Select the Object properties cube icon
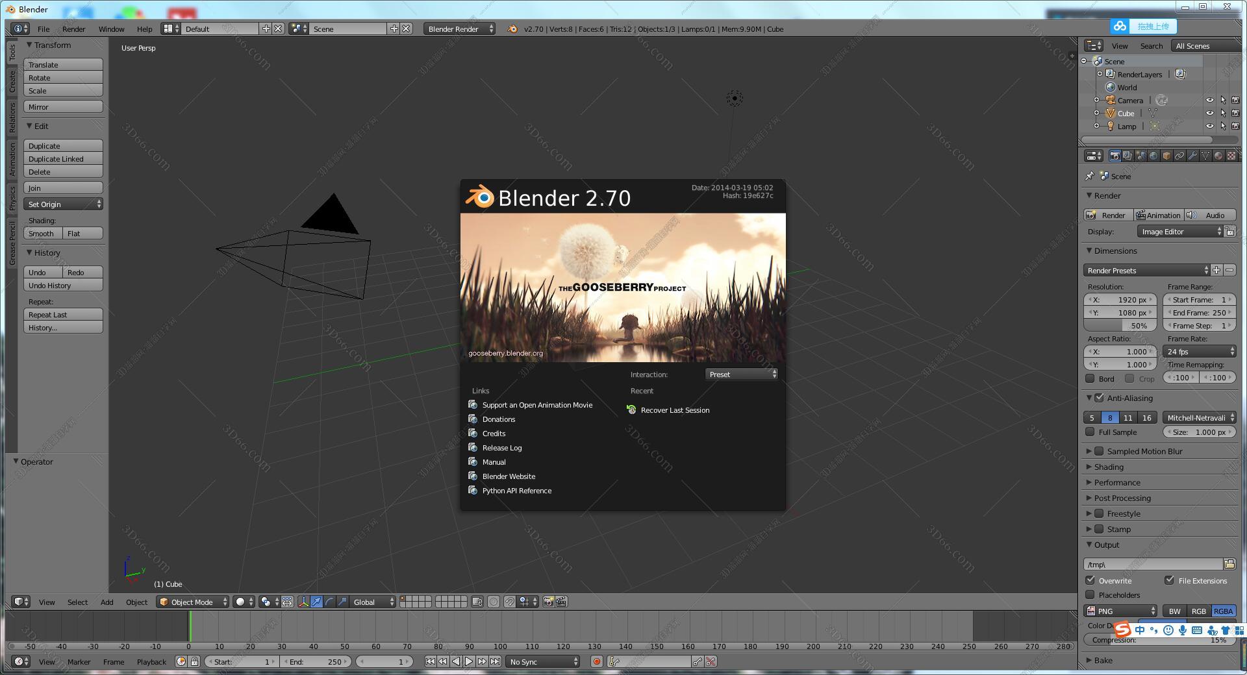Screen dimensions: 1247x675 click(1166, 156)
